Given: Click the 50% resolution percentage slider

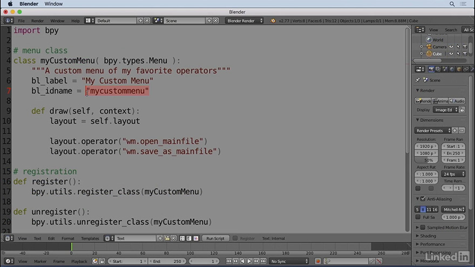Looking at the screenshot, I should [x=426, y=160].
